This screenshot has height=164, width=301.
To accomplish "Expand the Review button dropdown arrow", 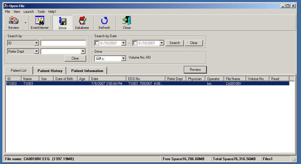I will point(25,23).
